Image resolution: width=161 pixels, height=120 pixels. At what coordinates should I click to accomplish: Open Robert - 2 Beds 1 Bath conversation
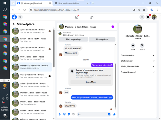click(x=31, y=40)
